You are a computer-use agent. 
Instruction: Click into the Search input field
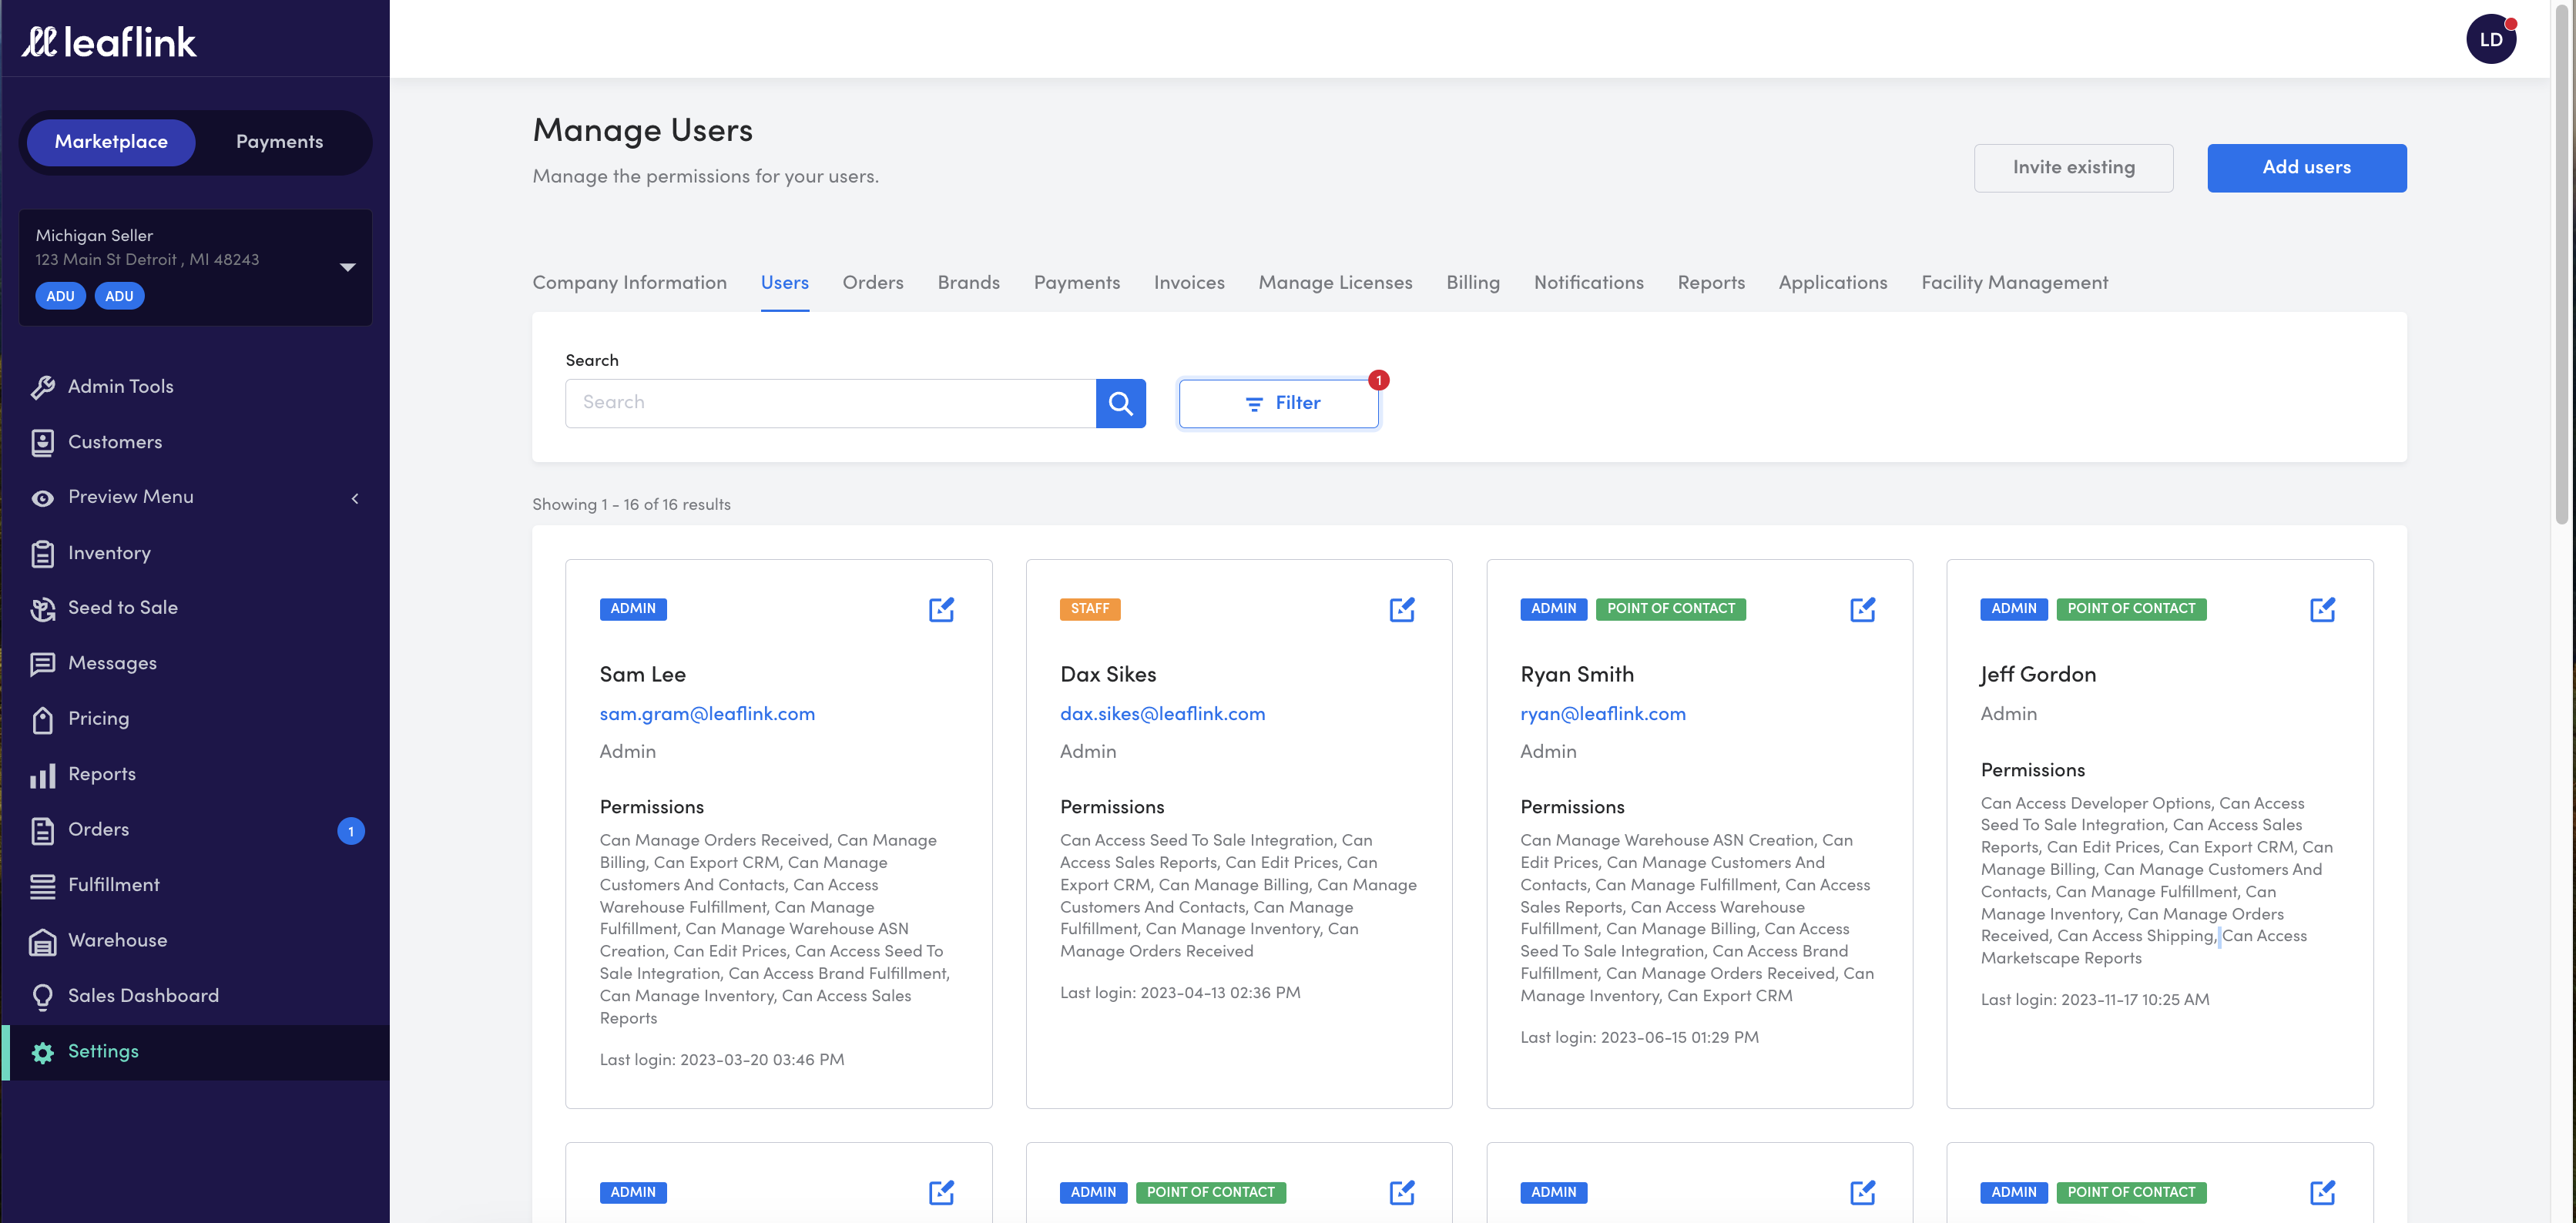pos(830,403)
